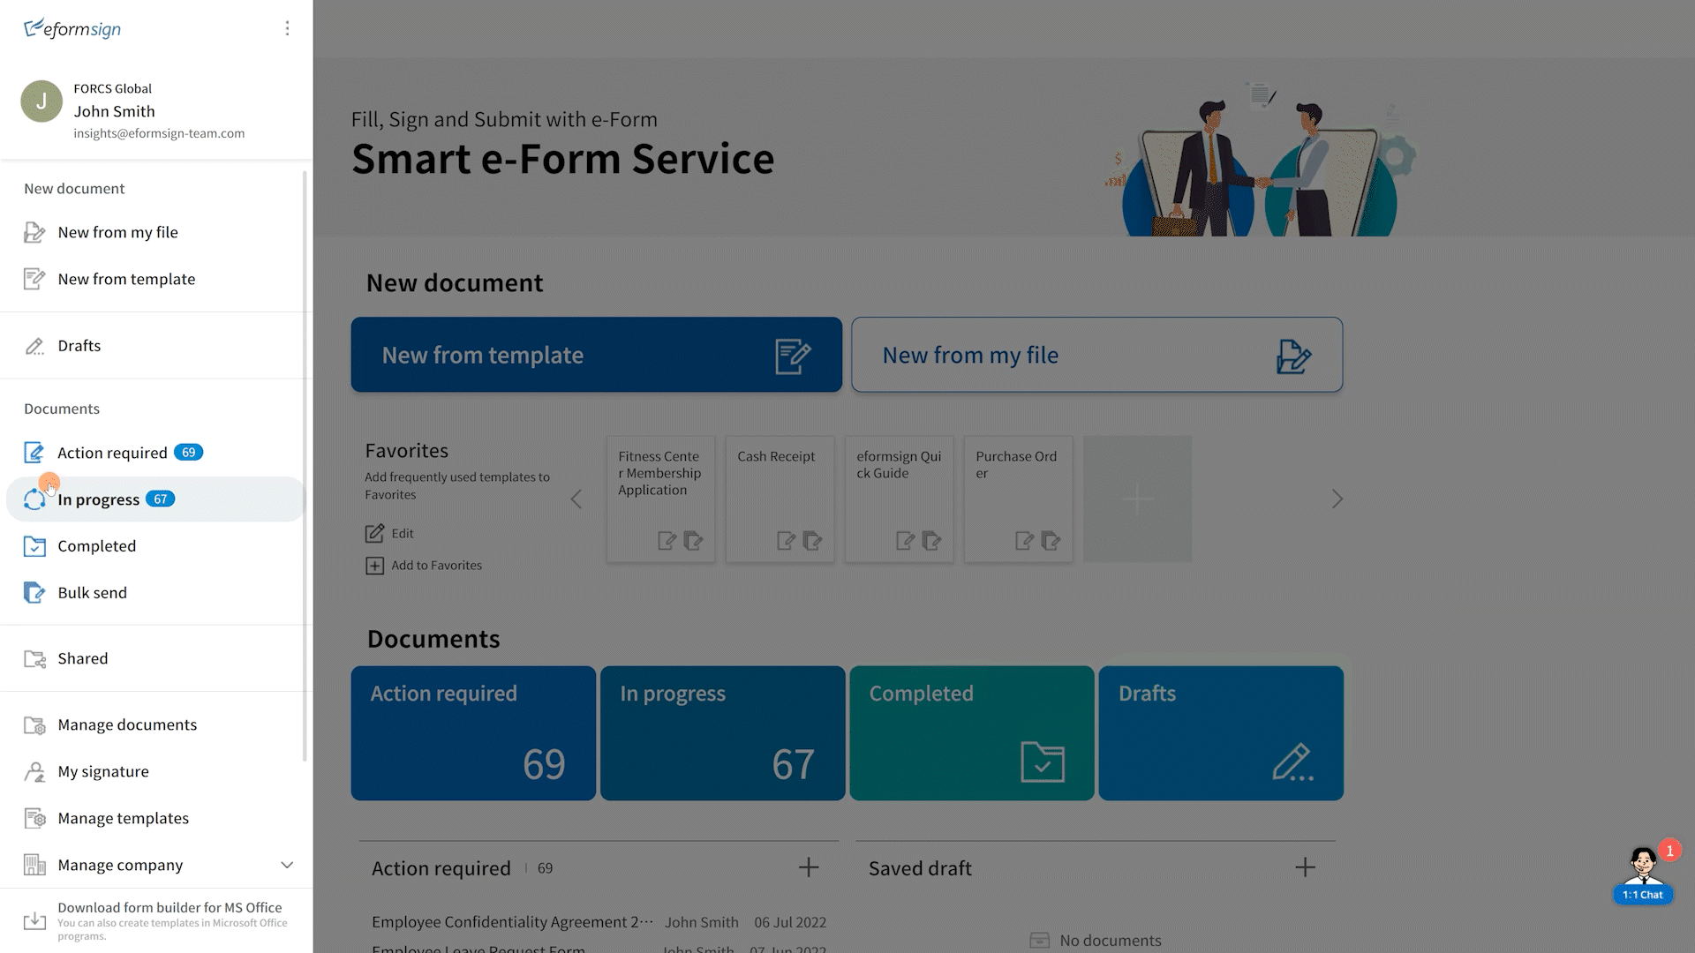Viewport: 1695px width, 953px height.
Task: Click the download form builder icon
Action: pyautogui.click(x=34, y=921)
